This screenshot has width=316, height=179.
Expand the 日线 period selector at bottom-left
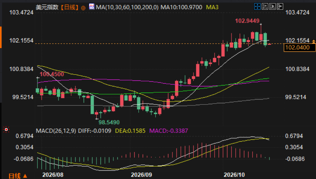[x=18, y=176]
